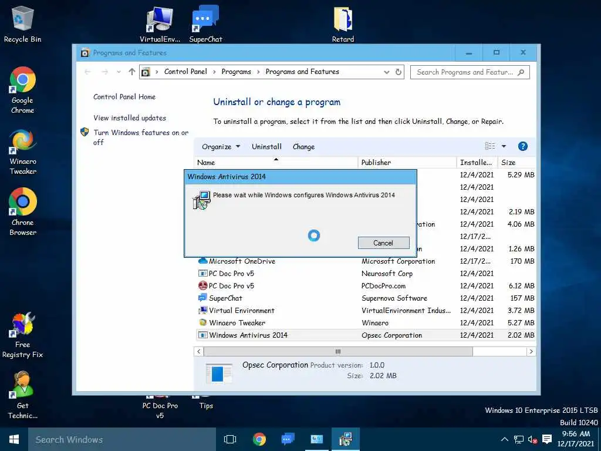
Task: Expand the view options dropdown arrow
Action: [x=504, y=146]
